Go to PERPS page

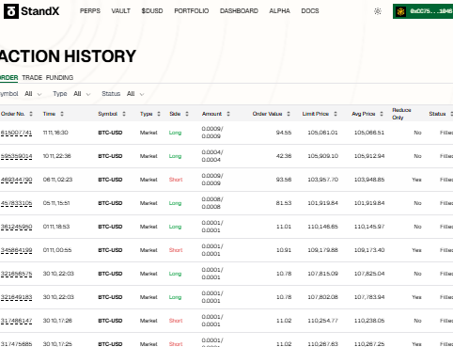[x=90, y=11]
